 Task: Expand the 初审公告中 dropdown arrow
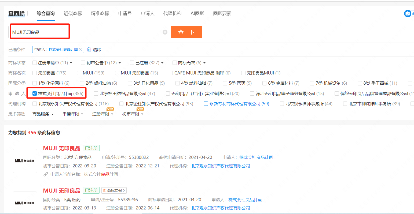120,63
